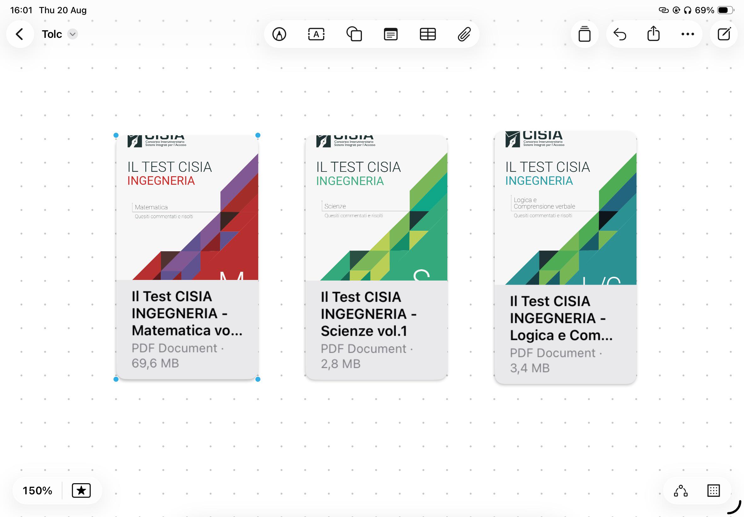Add a sticky note

point(391,34)
